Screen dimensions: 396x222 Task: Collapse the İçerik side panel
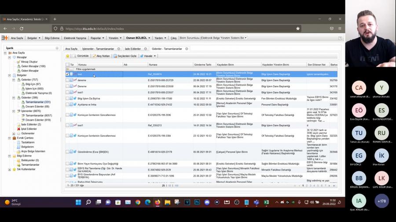coord(57,48)
